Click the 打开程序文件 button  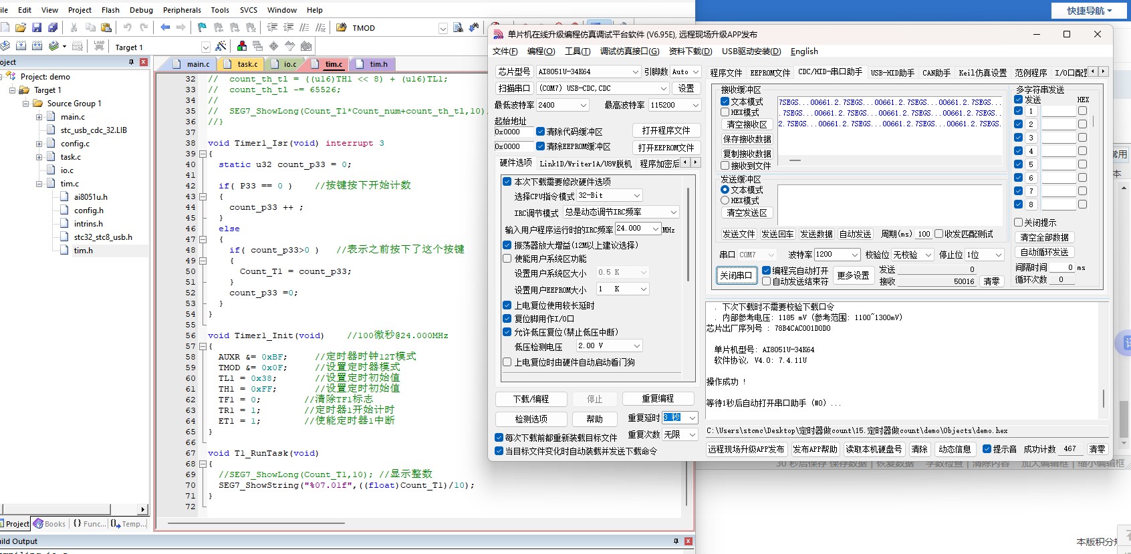point(666,130)
